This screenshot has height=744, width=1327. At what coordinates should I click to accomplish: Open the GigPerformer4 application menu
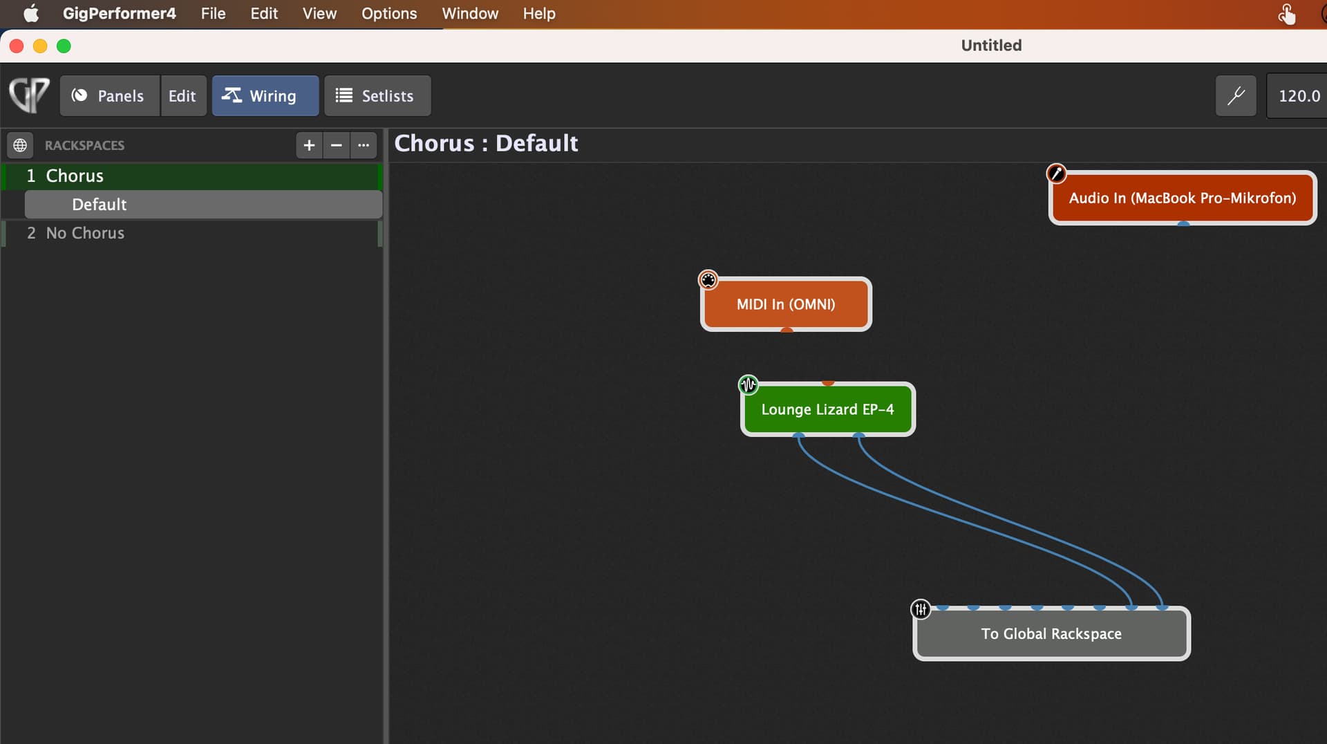point(119,14)
